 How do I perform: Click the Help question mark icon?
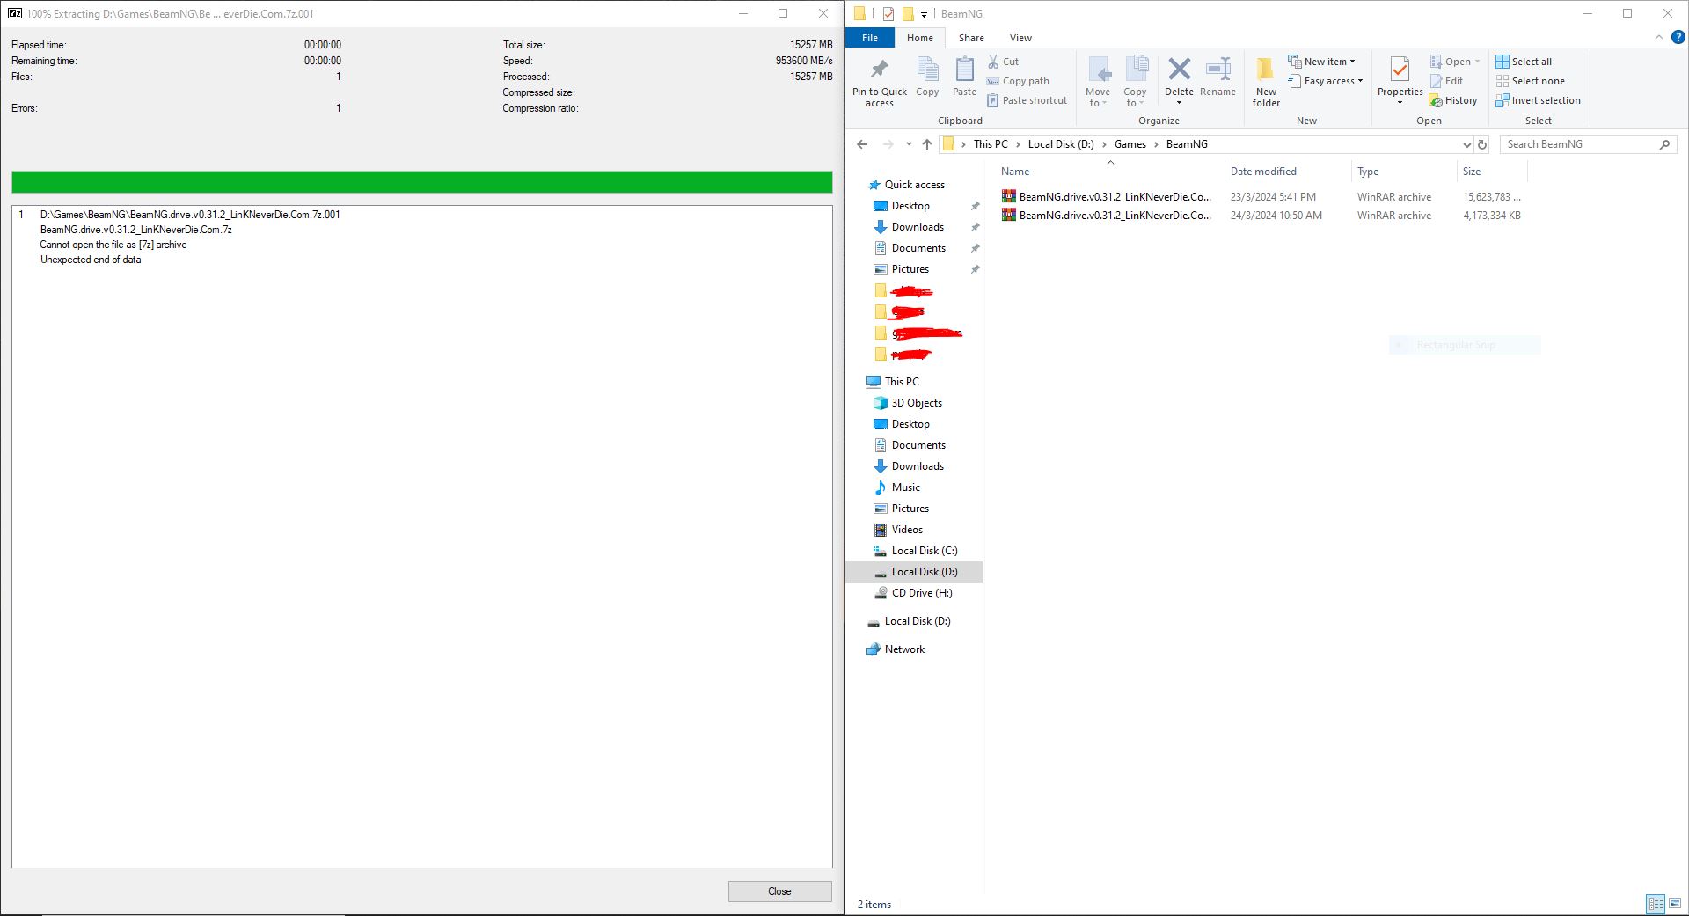click(1678, 38)
